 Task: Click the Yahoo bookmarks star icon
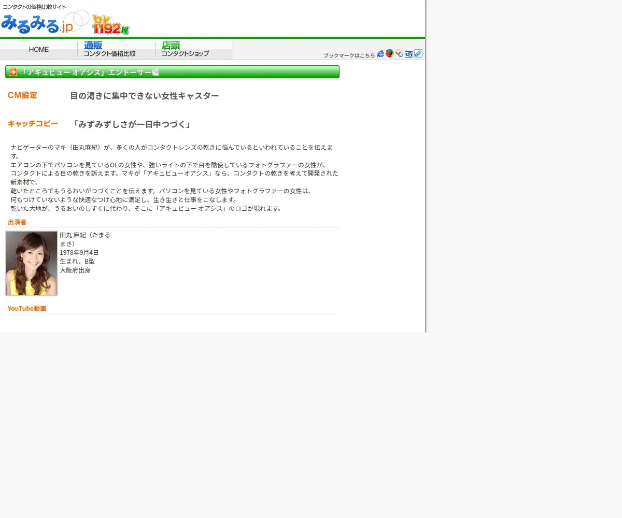(399, 53)
